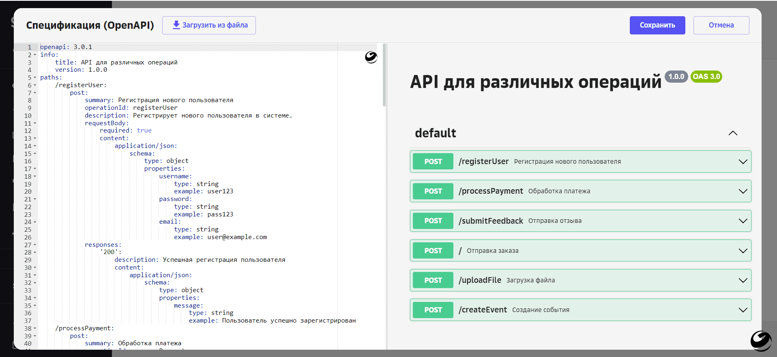Click the Загрузка файла summary text
Screen dimensions: 777x357
click(x=530, y=280)
